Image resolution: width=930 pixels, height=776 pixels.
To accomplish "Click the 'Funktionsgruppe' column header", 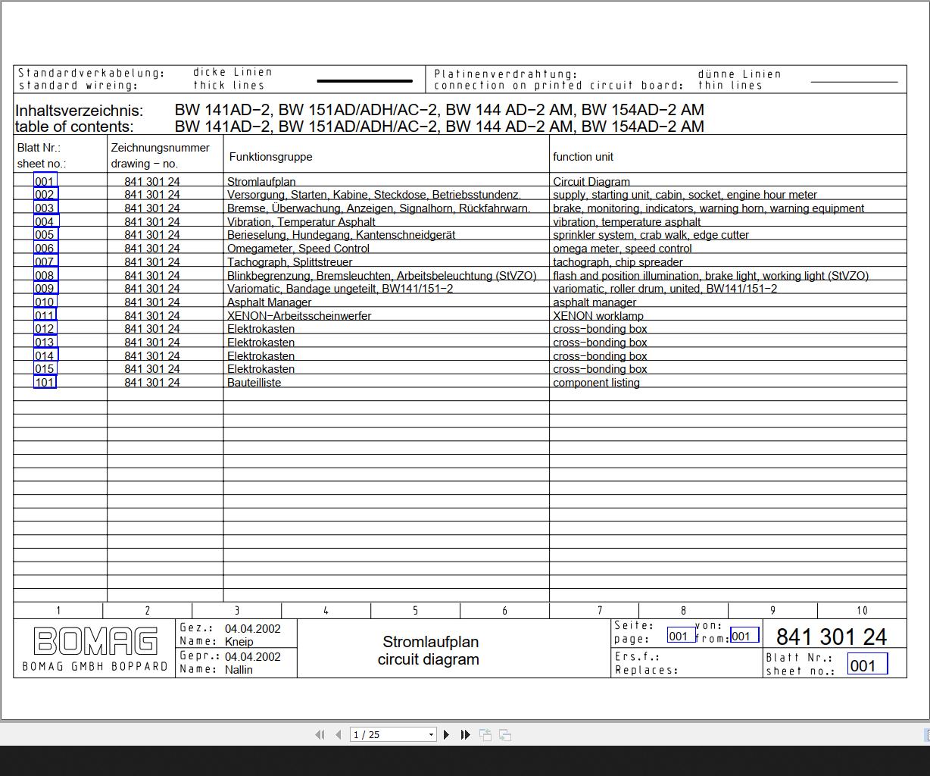I will 270,157.
